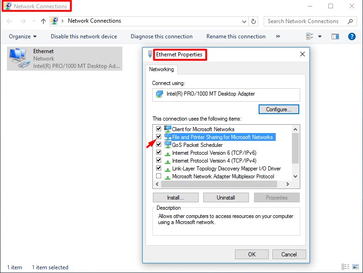Enable Microsoft Network Adapter Multiplexor Protocol

(x=158, y=176)
